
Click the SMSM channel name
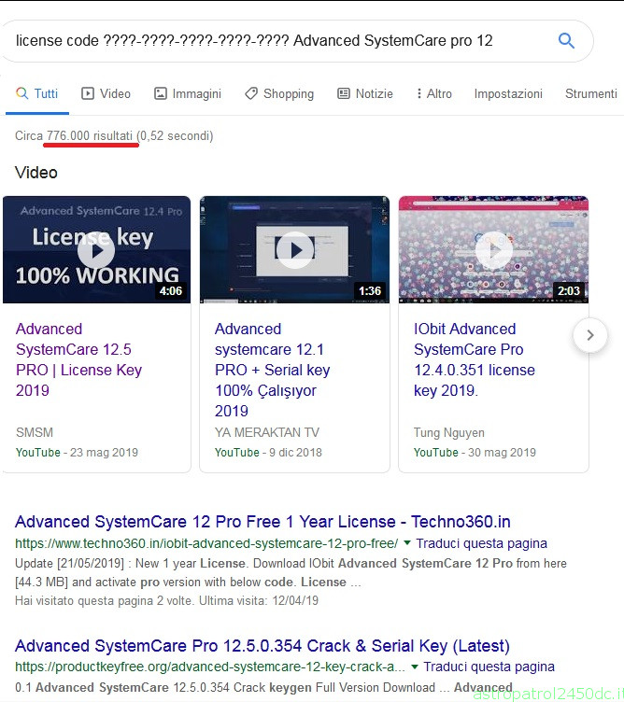tap(35, 432)
